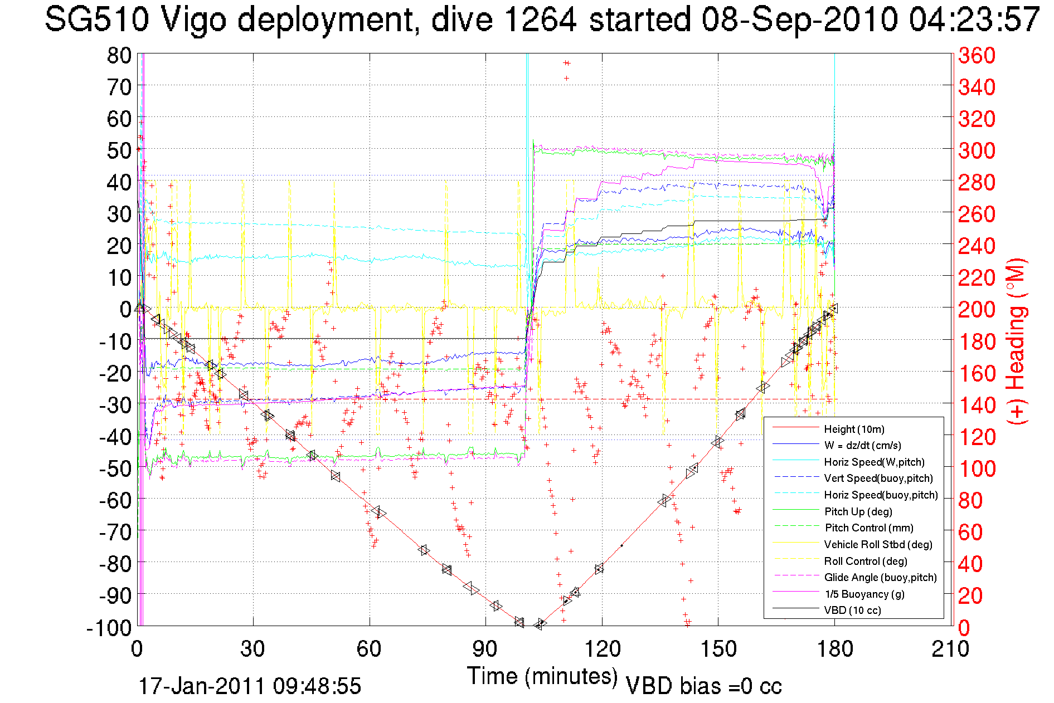Viewport: 1054px width, 703px height.
Task: Click the plot title 'SG510 Vigo deployment'
Action: [229, 19]
